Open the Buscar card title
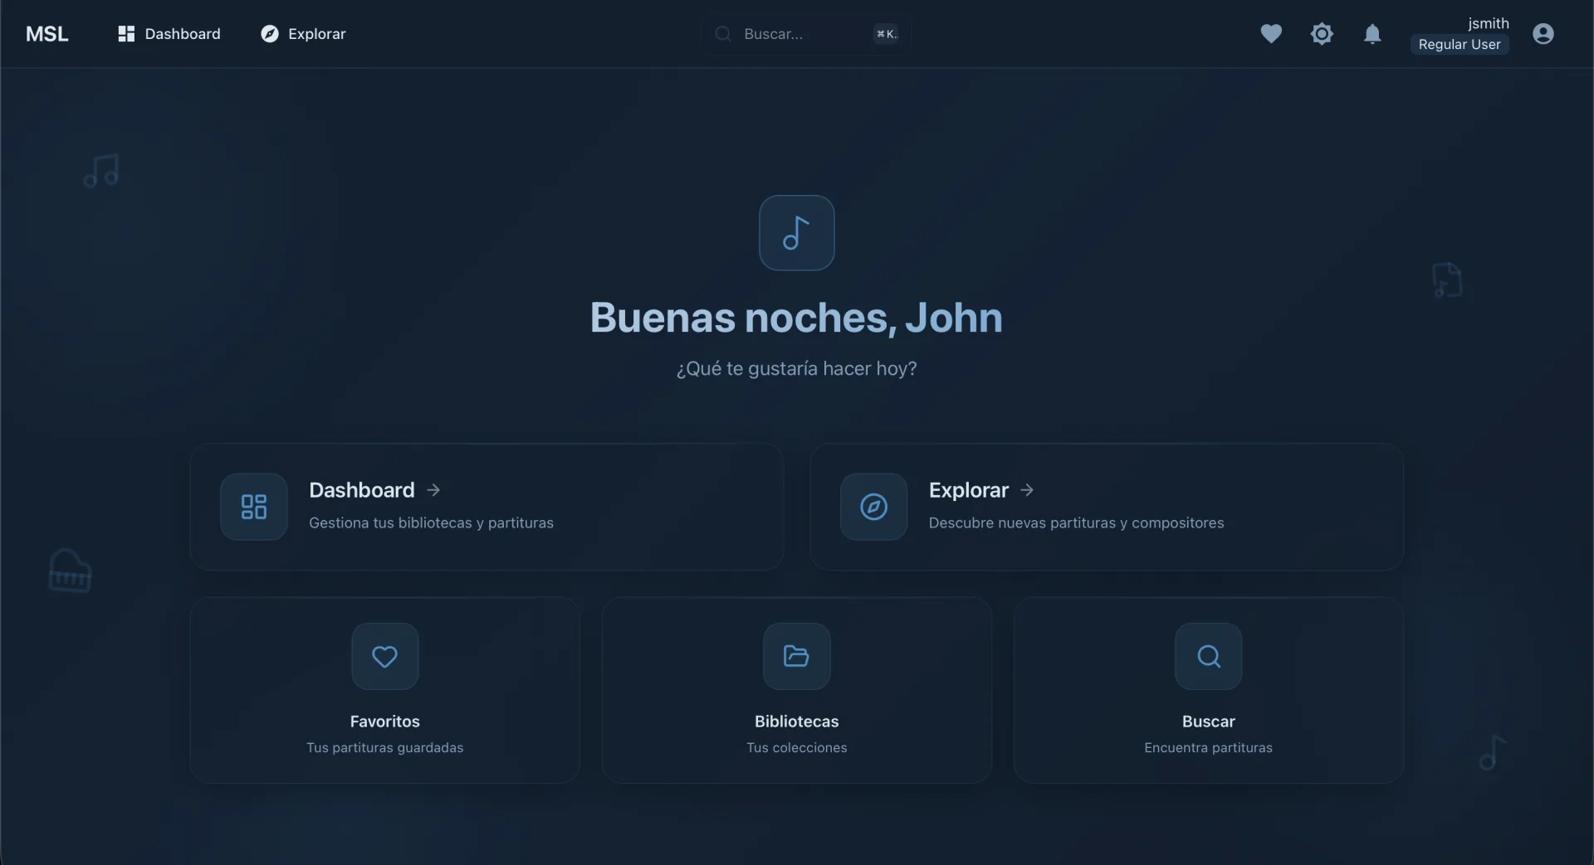Viewport: 1594px width, 865px height. 1209,722
